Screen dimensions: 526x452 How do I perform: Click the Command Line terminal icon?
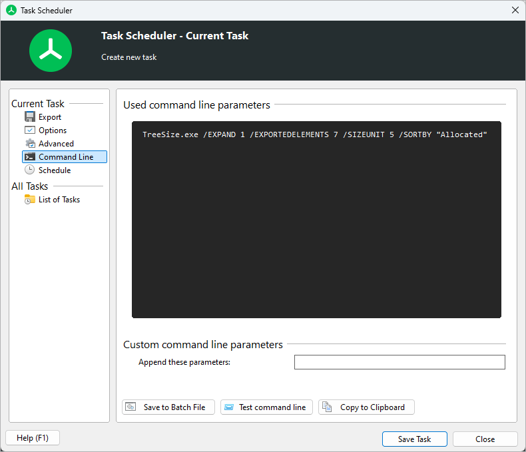29,157
